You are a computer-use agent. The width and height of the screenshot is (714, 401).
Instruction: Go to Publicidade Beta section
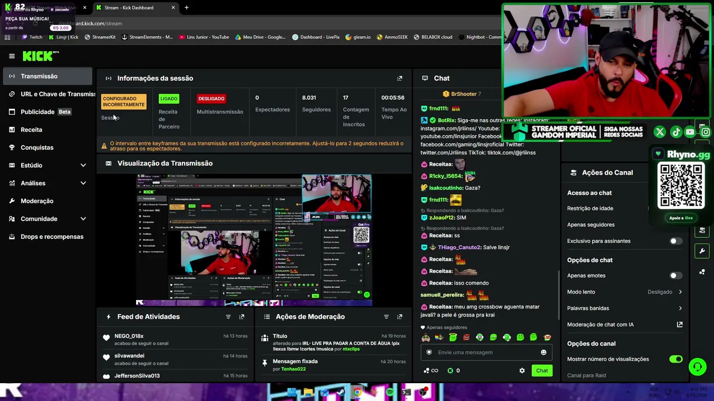47,112
